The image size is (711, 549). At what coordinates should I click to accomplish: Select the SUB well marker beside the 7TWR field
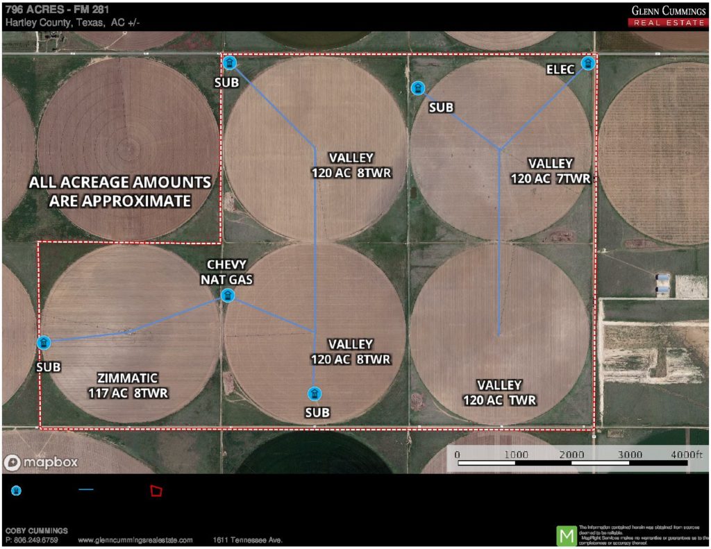[417, 88]
